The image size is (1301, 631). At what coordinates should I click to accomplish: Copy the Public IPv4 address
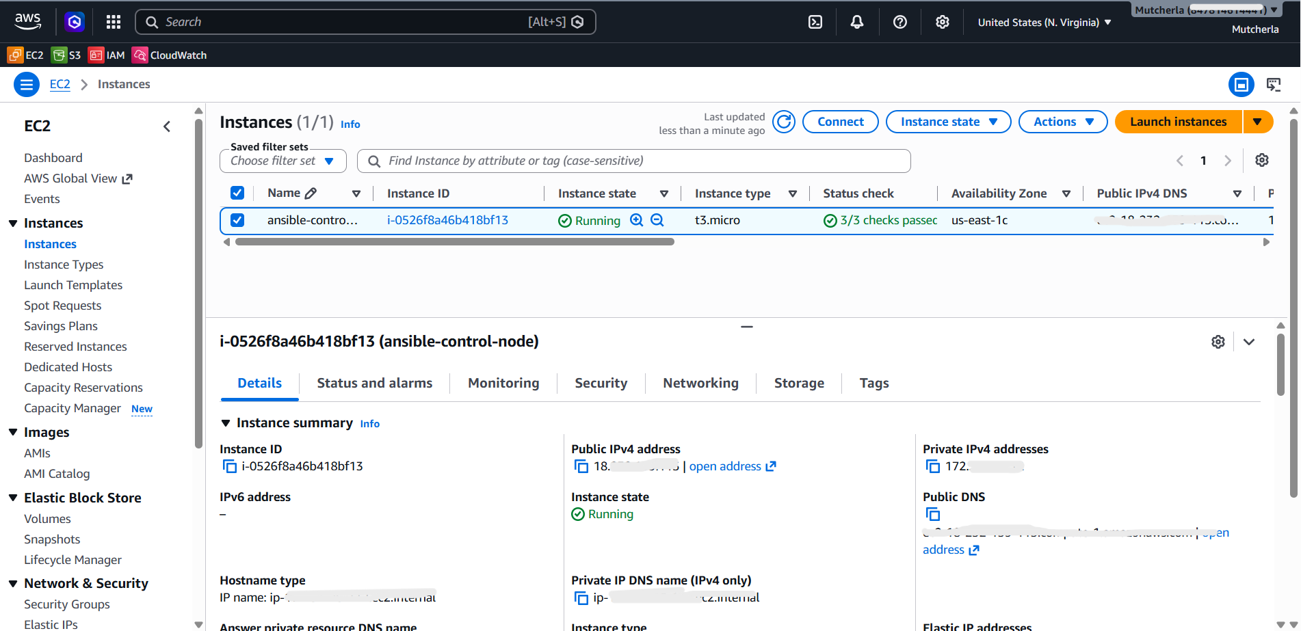point(581,466)
